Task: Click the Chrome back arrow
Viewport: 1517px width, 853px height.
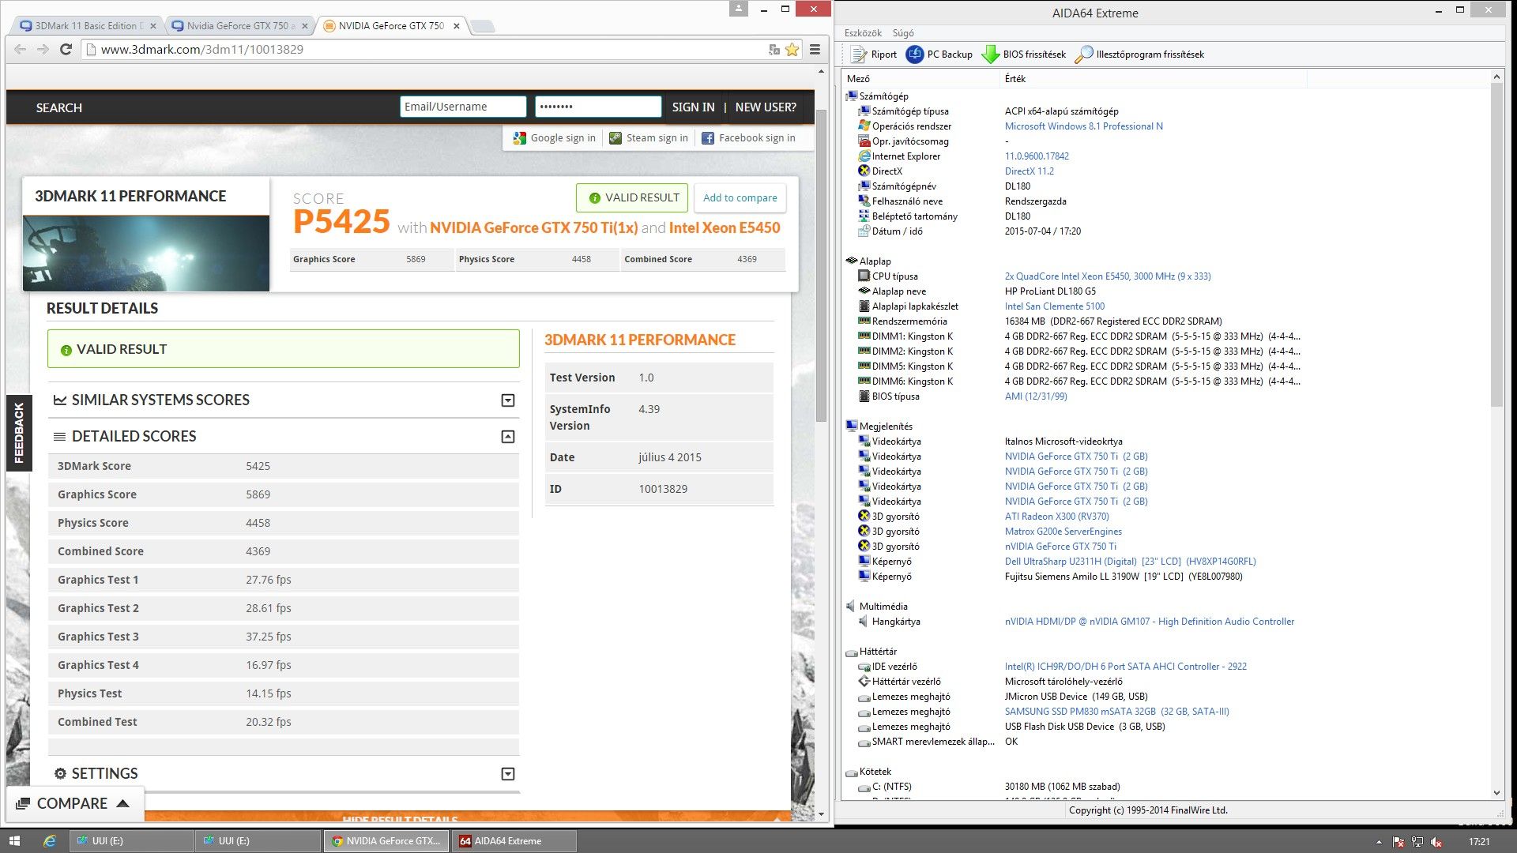Action: point(21,49)
